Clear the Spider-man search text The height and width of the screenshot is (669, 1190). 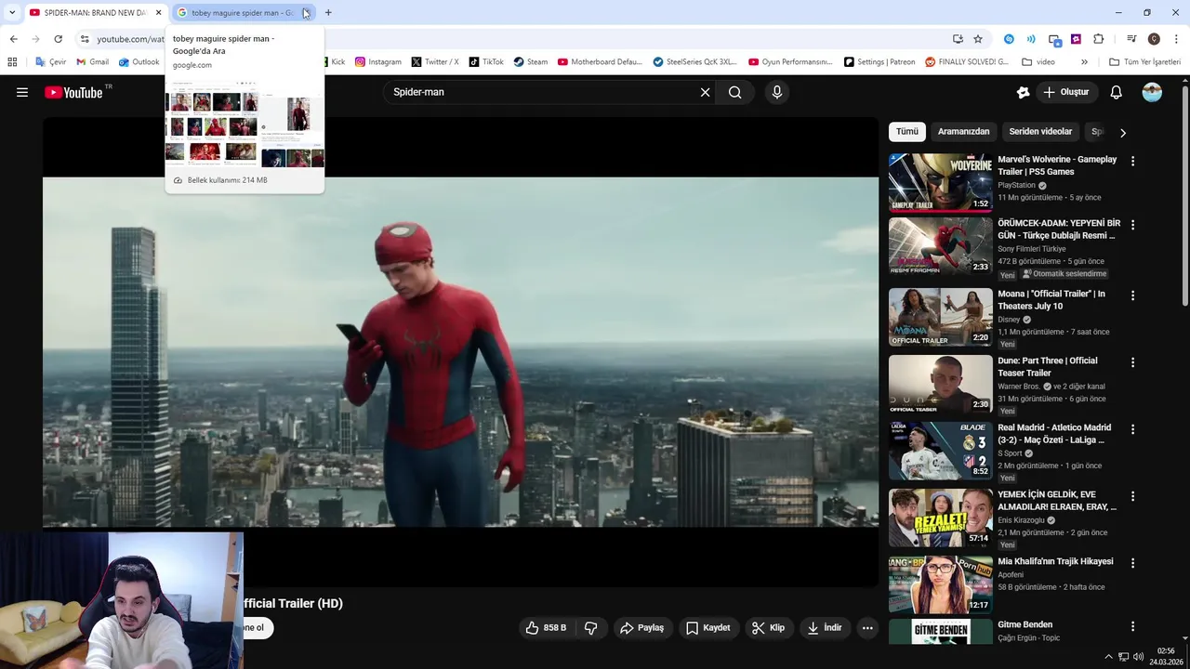coord(705,92)
